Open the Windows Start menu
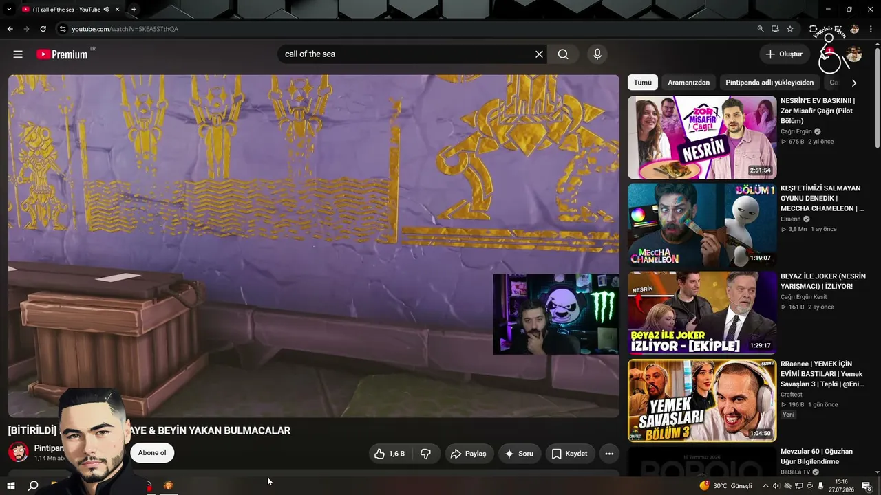The width and height of the screenshot is (881, 495). [11, 486]
